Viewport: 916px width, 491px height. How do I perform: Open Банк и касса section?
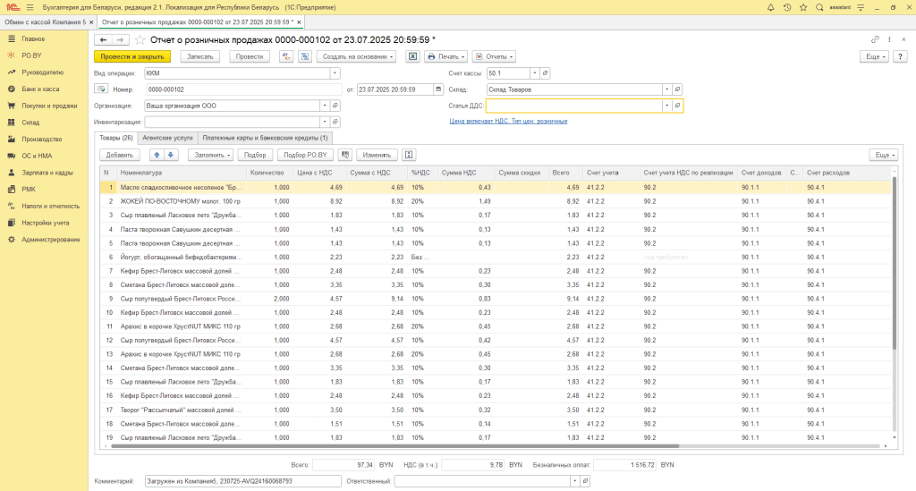click(x=40, y=89)
